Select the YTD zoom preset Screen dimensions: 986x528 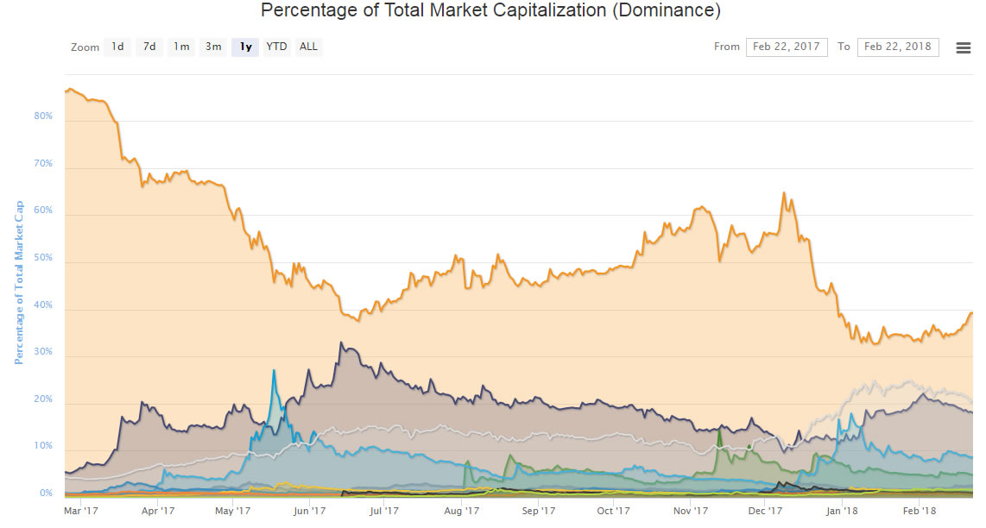(x=276, y=47)
